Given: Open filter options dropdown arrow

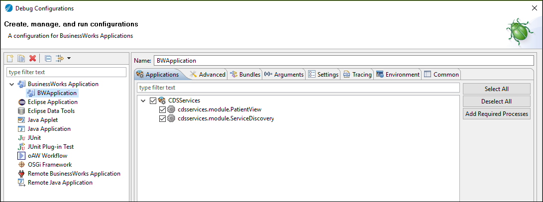Looking at the screenshot, I should click(x=69, y=58).
